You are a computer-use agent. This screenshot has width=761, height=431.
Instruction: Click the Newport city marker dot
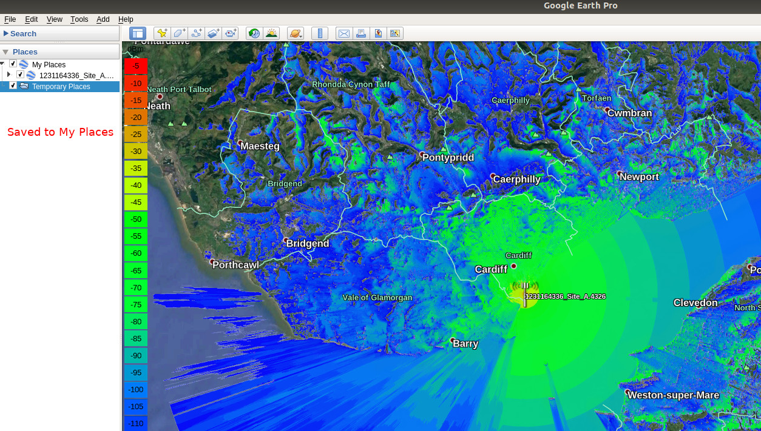[x=619, y=174]
